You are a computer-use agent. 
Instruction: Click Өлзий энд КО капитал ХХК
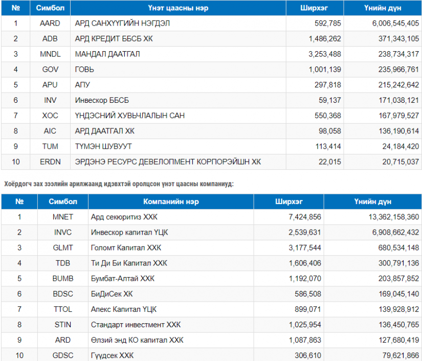point(137,340)
